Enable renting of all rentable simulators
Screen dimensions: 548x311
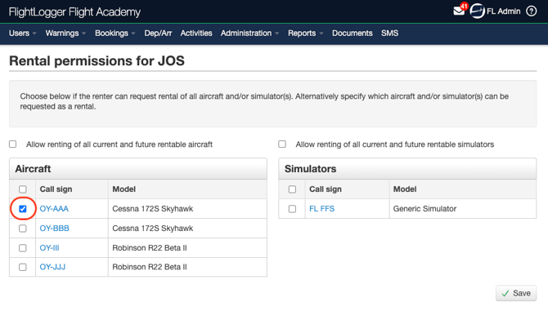click(x=282, y=144)
